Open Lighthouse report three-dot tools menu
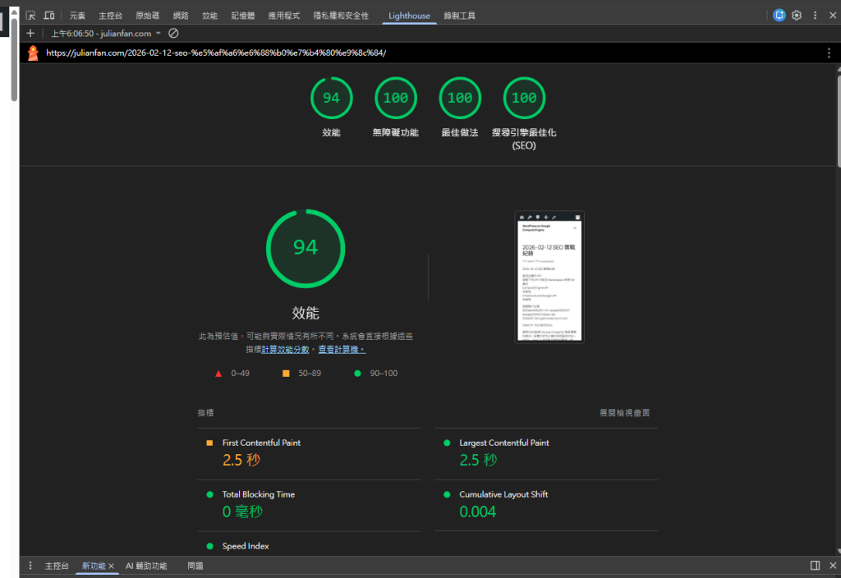The width and height of the screenshot is (841, 578). [x=829, y=53]
